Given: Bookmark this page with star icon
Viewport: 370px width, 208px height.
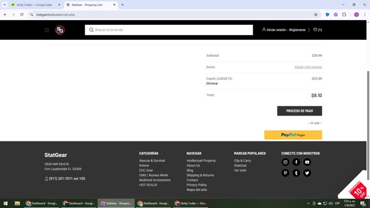Looking at the screenshot, I should (x=316, y=14).
